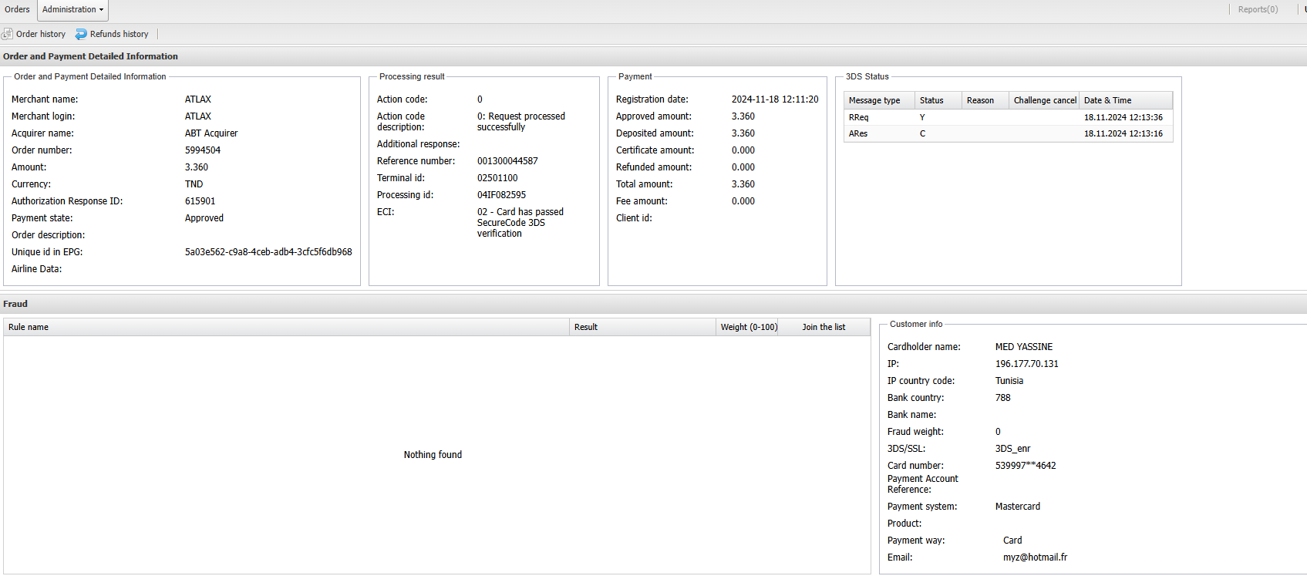Screen dimensions: 1307x576
Task: Click the order number 5994504 value
Action: click(203, 150)
